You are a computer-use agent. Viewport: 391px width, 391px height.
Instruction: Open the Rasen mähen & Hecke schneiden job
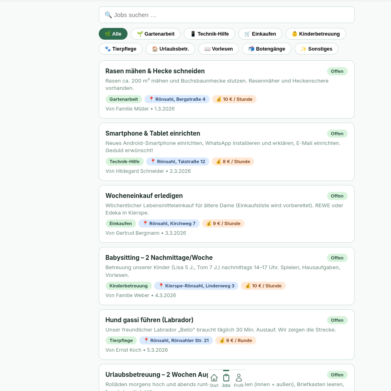click(x=155, y=71)
